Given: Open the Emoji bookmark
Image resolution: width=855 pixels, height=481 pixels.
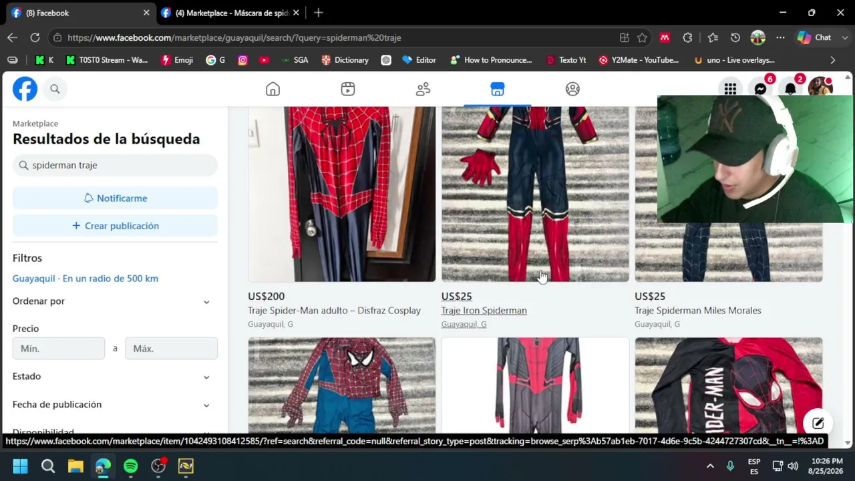Looking at the screenshot, I should tap(177, 60).
